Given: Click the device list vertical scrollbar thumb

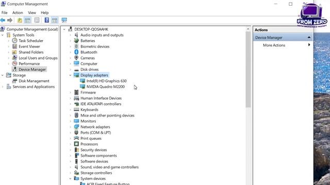Looking at the screenshot, I should pyautogui.click(x=248, y=70).
